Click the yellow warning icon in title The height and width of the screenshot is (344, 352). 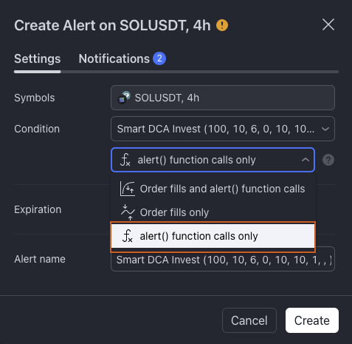(222, 25)
